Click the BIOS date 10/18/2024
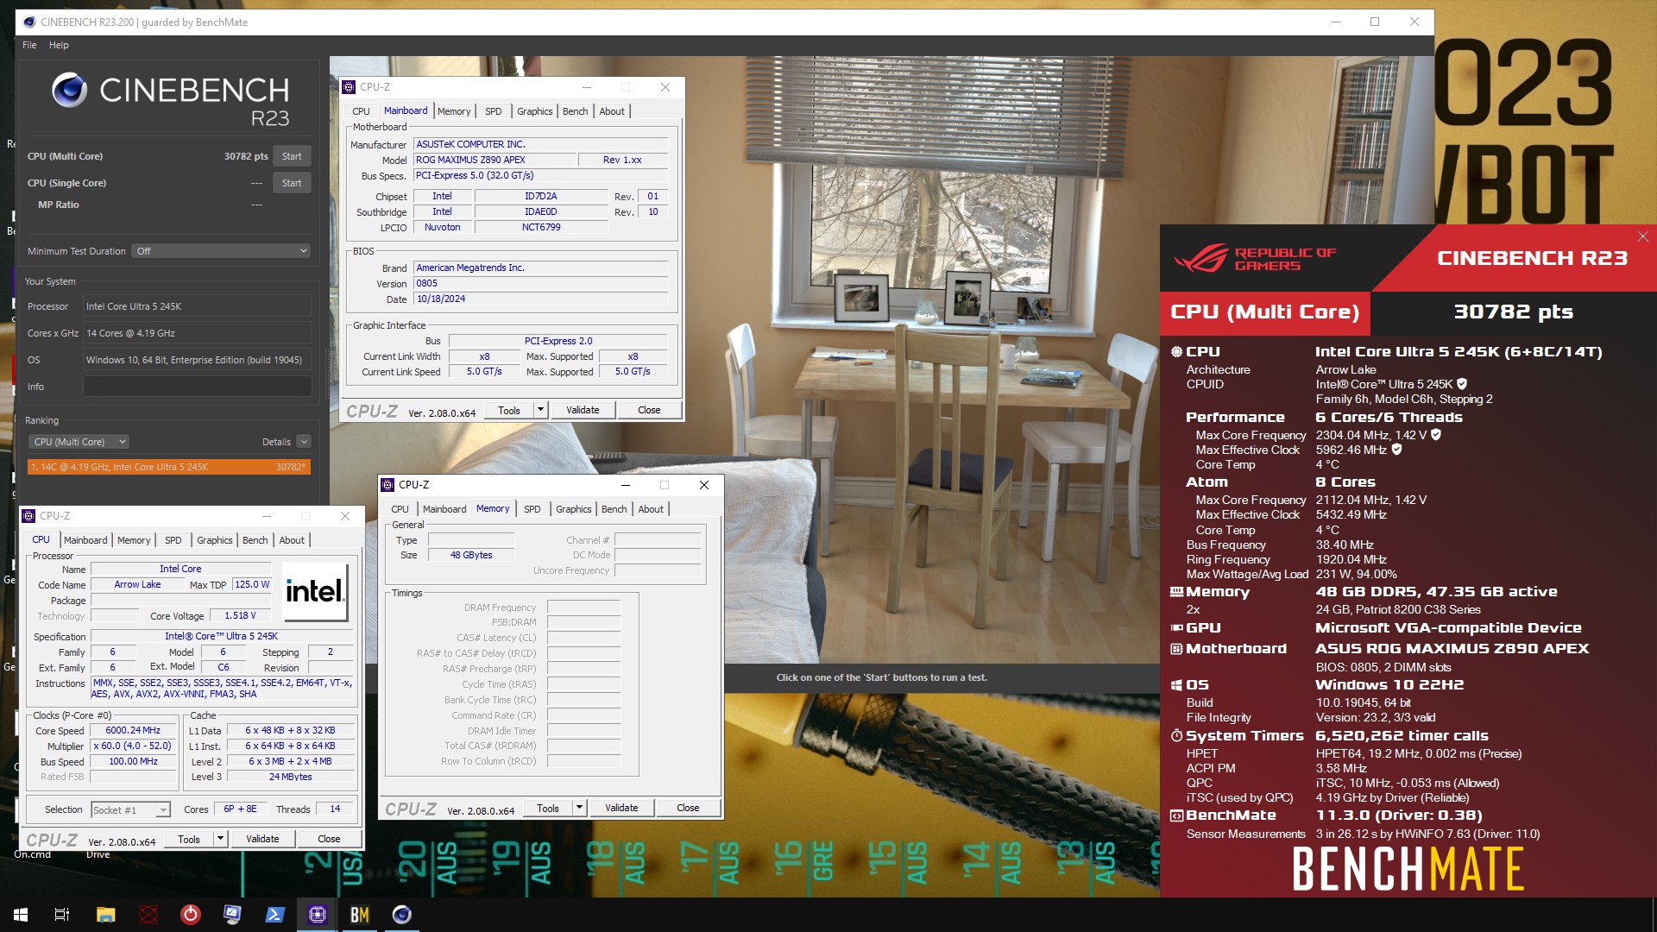Screen dimensions: 1657x932 (540, 299)
